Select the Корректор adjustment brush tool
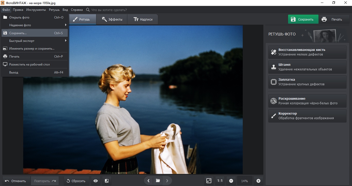Screen dimensions: 352x186 click(x=307, y=116)
